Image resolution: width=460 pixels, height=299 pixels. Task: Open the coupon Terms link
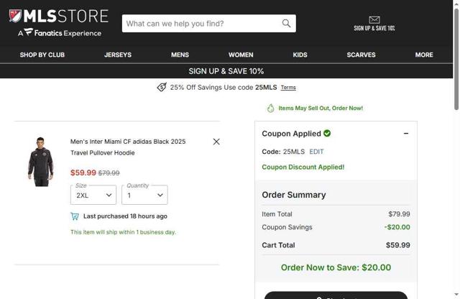click(288, 88)
